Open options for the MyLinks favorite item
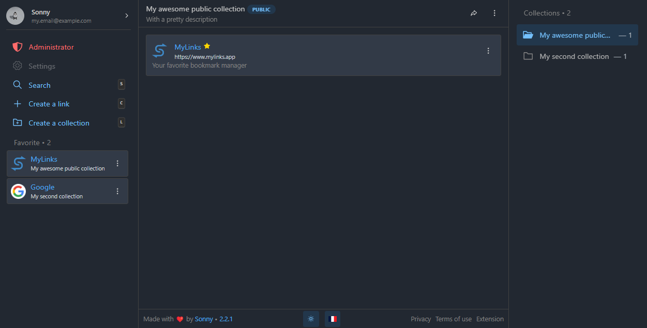Viewport: 647px width, 328px height. pyautogui.click(x=117, y=163)
